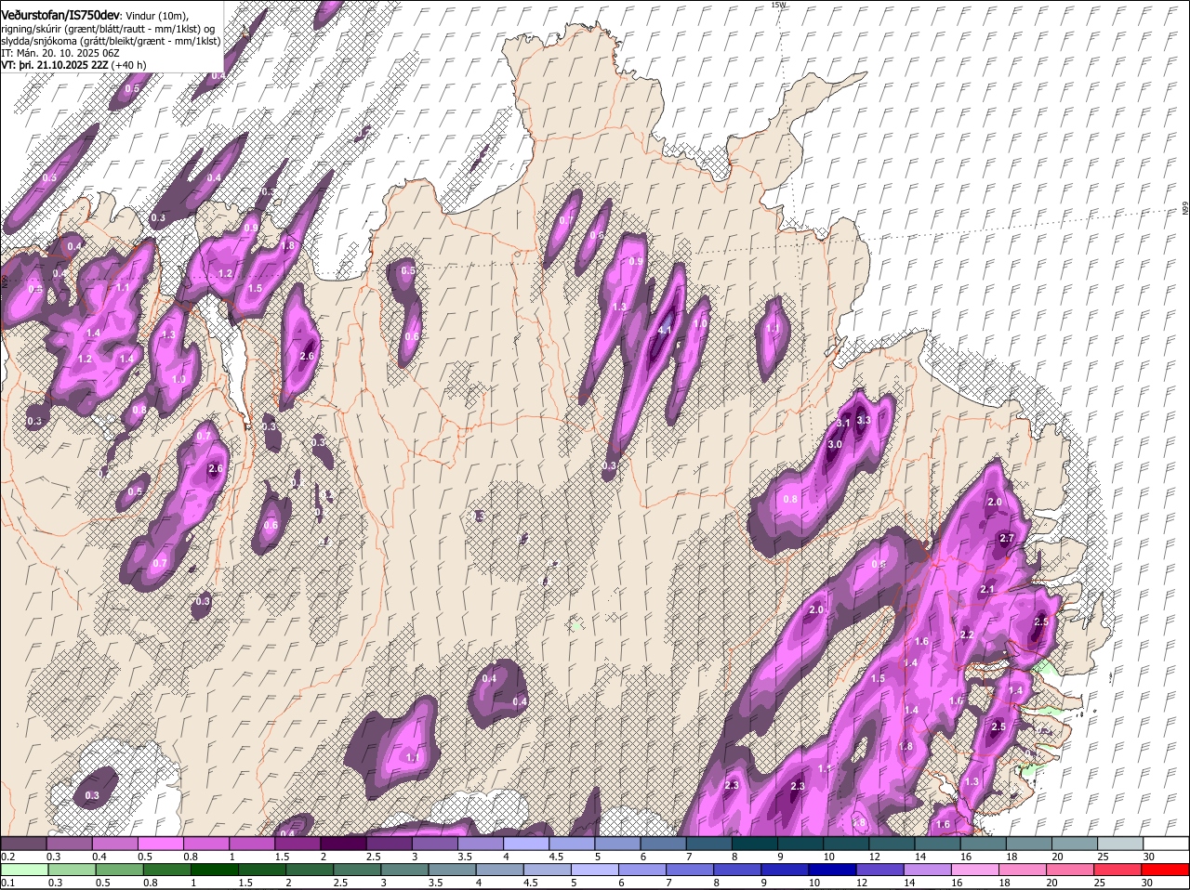
Task: Pick bright pink swatch between 0.5 and 0.8
Action: click(x=162, y=843)
